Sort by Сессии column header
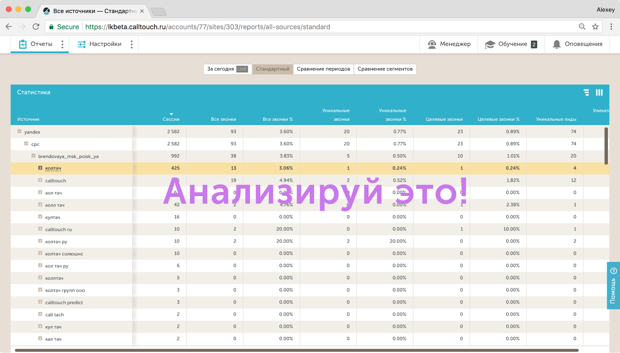Screen dimensions: 620x353 [x=171, y=119]
